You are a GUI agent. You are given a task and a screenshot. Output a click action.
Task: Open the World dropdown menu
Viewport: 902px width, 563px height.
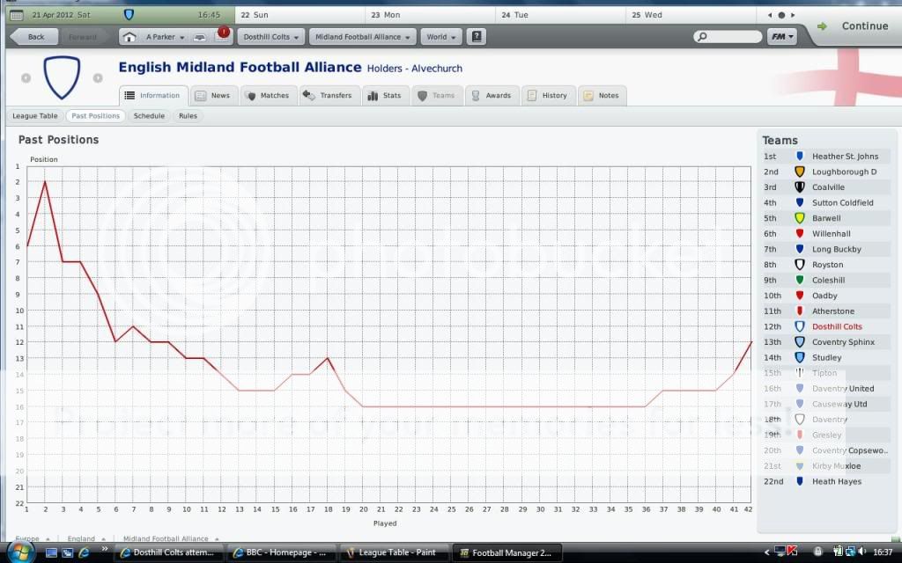[x=441, y=37]
